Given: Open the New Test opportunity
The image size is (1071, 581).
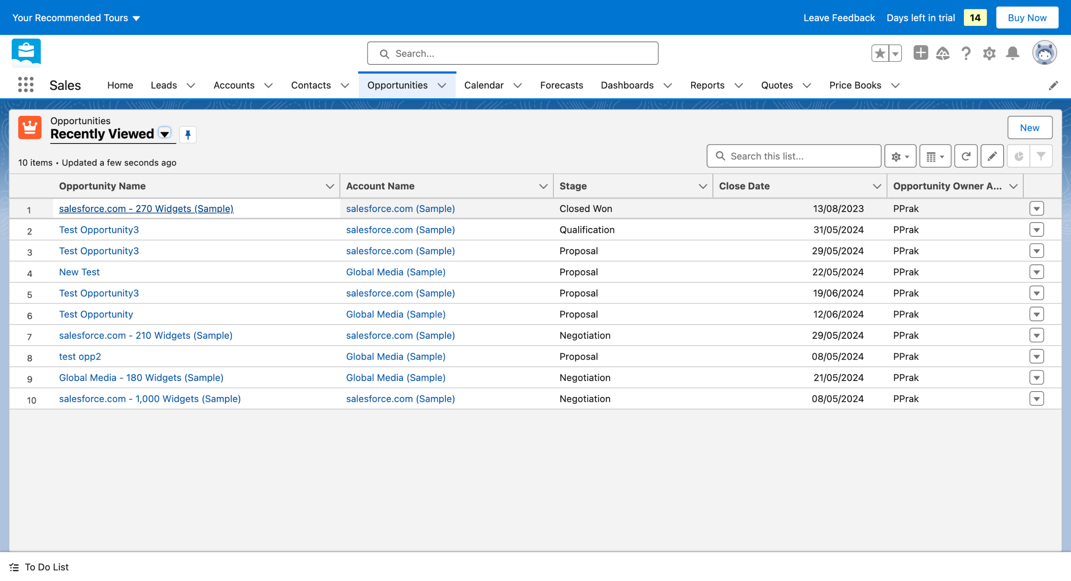Looking at the screenshot, I should coord(79,272).
